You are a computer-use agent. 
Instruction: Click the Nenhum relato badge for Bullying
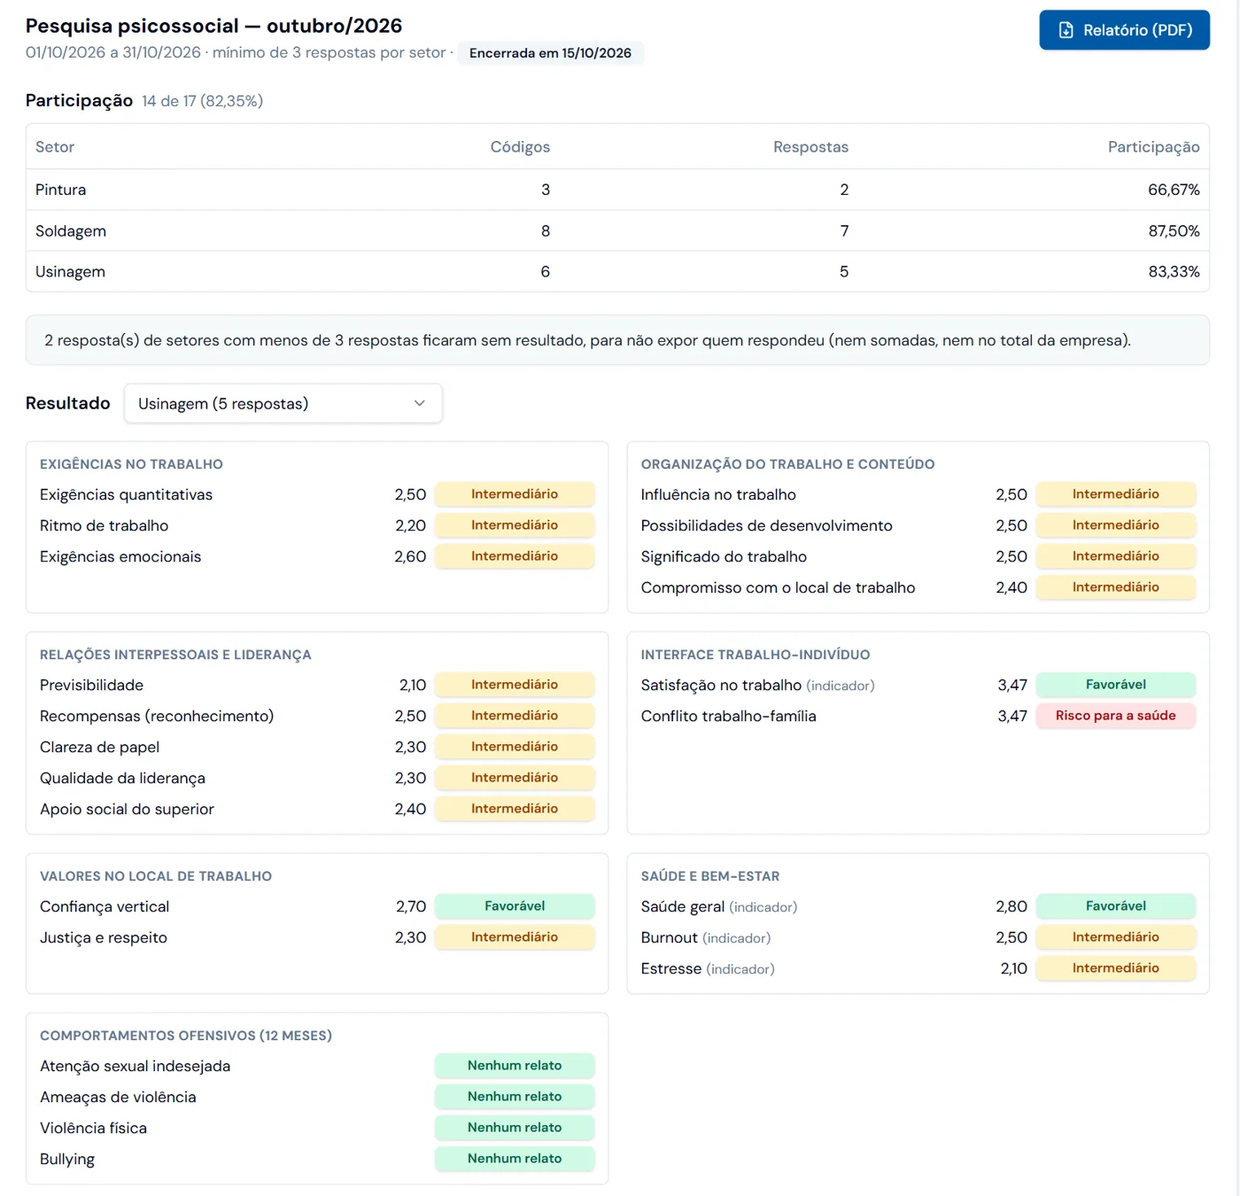coord(515,1159)
